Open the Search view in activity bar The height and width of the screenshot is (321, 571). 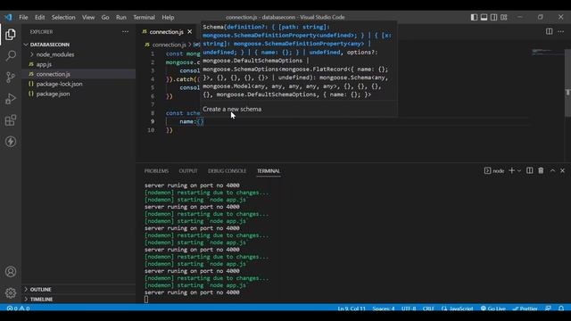(11, 55)
